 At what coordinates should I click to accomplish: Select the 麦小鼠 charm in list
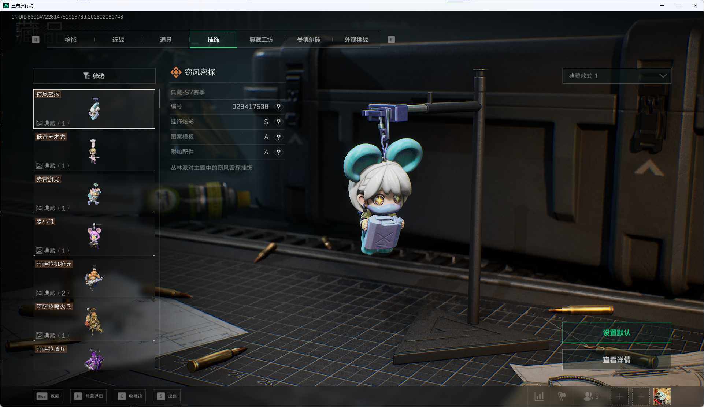pos(94,236)
